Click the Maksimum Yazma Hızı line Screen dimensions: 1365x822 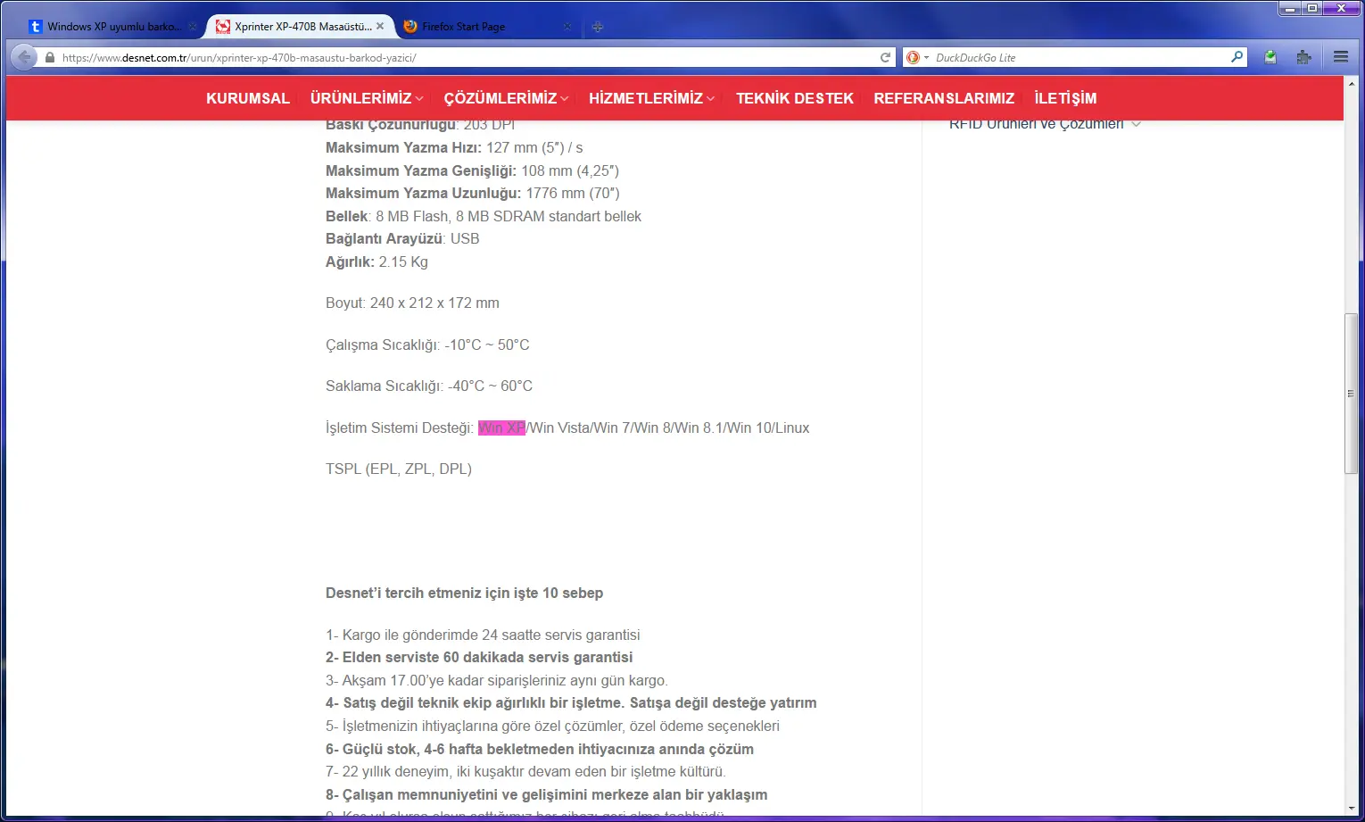(454, 147)
